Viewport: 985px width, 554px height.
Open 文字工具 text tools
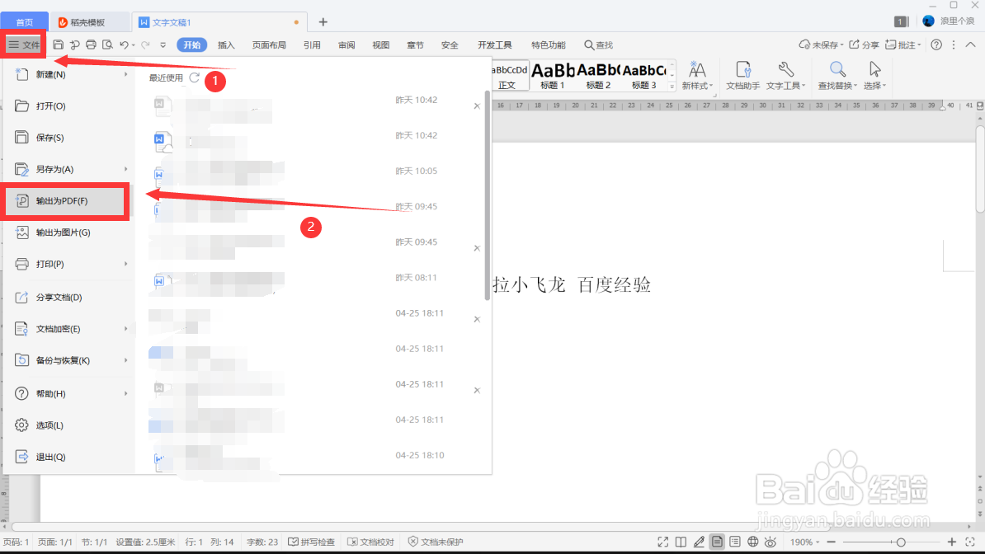(x=785, y=75)
